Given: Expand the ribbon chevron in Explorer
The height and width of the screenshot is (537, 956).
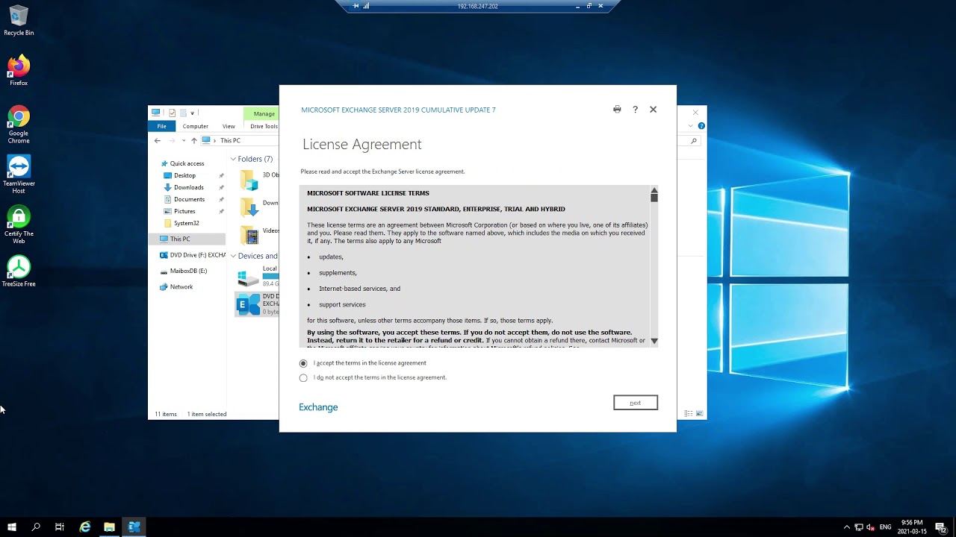Looking at the screenshot, I should click(x=690, y=126).
